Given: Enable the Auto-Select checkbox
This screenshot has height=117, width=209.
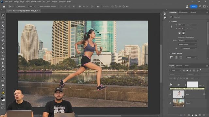Looking at the screenshot, I should click(x=16, y=6).
